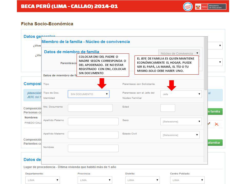Click the 'PINEDO CAL' table cell
The height and width of the screenshot is (184, 246).
[x=33, y=123]
